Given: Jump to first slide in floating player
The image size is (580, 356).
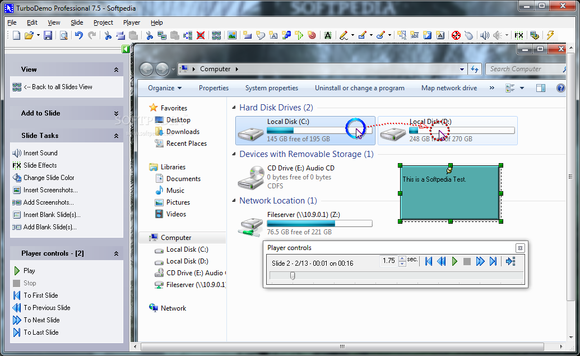Looking at the screenshot, I should [429, 262].
